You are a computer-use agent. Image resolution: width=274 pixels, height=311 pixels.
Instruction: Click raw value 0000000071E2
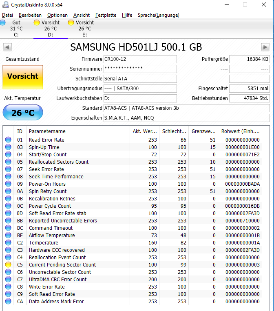[243, 155]
